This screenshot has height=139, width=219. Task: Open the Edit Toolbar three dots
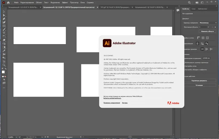[4, 88]
